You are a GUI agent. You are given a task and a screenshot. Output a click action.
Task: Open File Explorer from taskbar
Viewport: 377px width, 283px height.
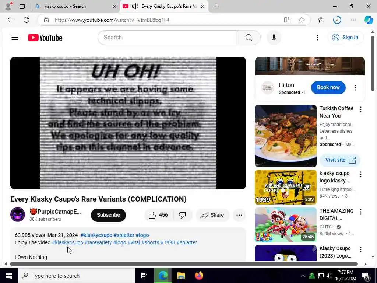click(x=181, y=276)
